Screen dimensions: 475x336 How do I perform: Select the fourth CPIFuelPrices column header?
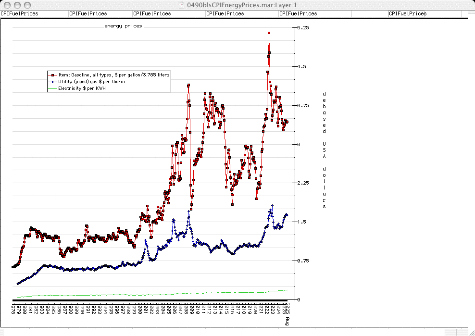point(225,13)
